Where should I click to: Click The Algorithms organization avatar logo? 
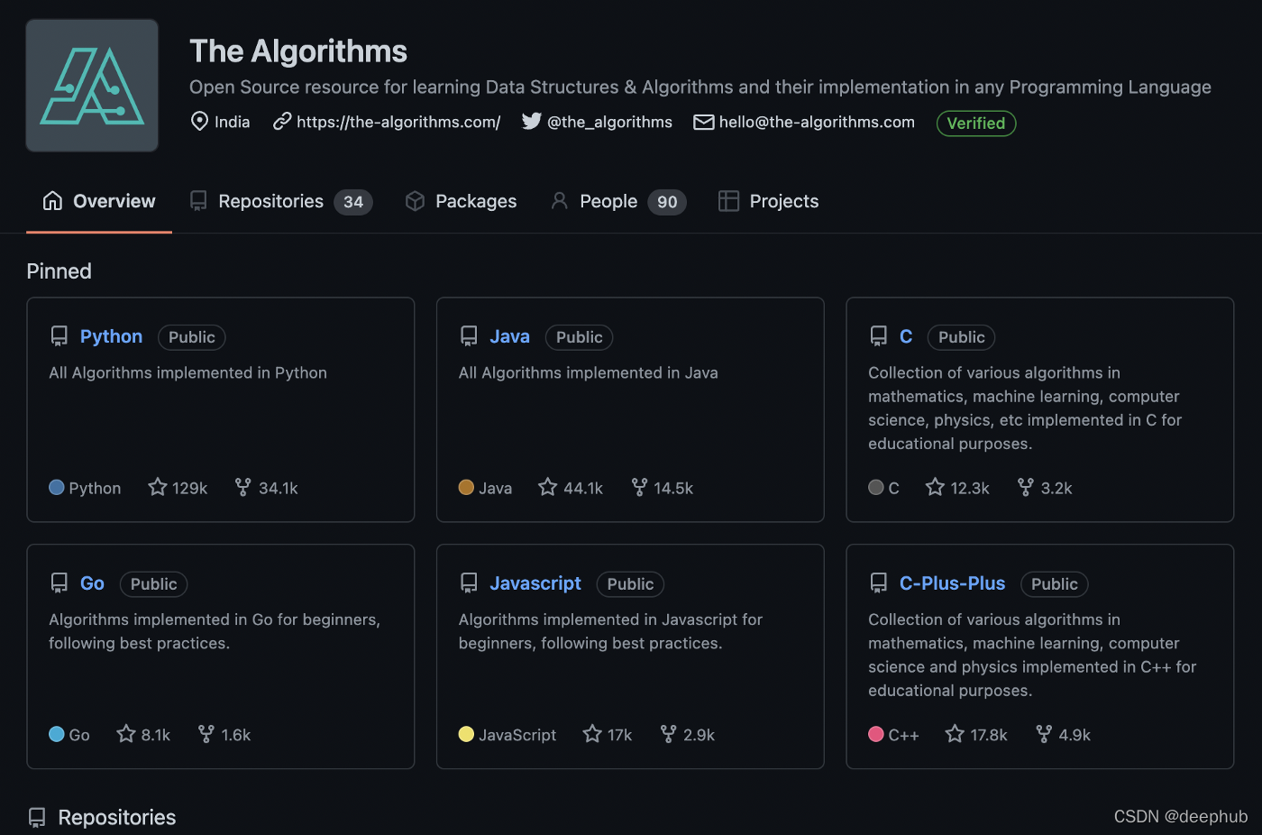[92, 86]
